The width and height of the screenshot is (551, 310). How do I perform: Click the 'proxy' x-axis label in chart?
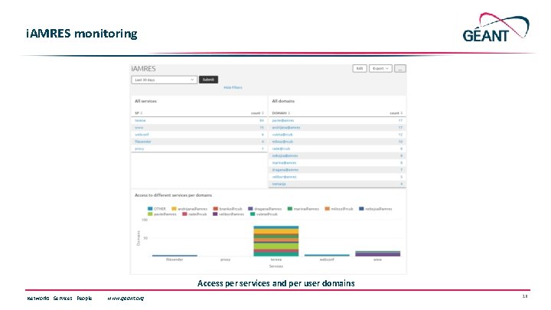click(225, 259)
